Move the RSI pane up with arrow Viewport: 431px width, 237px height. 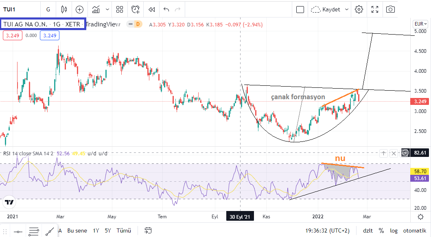383,154
